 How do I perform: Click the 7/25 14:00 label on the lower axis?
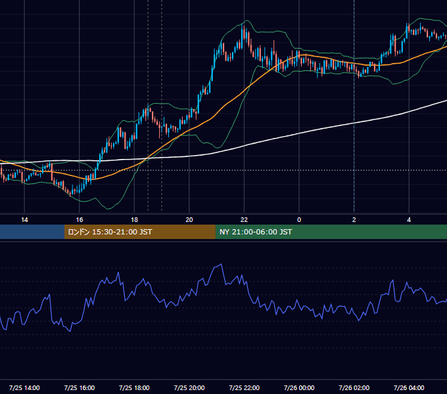coord(24,387)
